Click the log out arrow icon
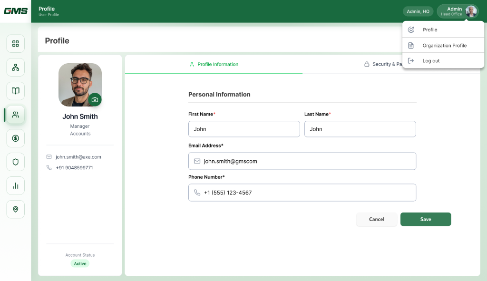The height and width of the screenshot is (281, 487). pyautogui.click(x=411, y=60)
